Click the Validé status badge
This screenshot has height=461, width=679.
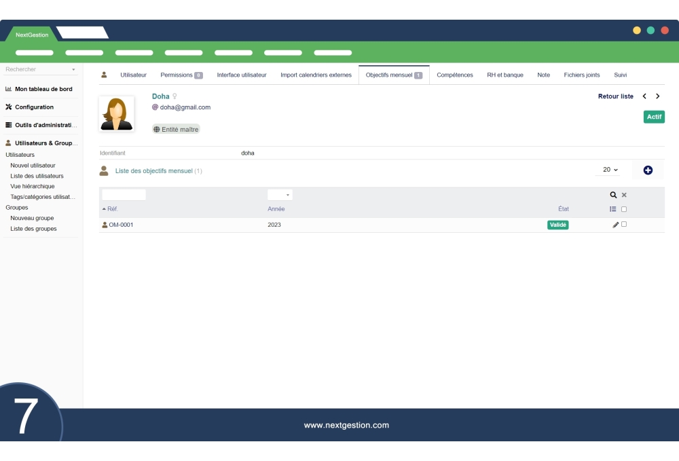pyautogui.click(x=557, y=225)
